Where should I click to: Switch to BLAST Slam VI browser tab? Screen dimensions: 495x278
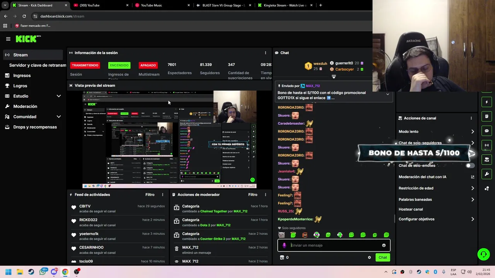coord(224,5)
